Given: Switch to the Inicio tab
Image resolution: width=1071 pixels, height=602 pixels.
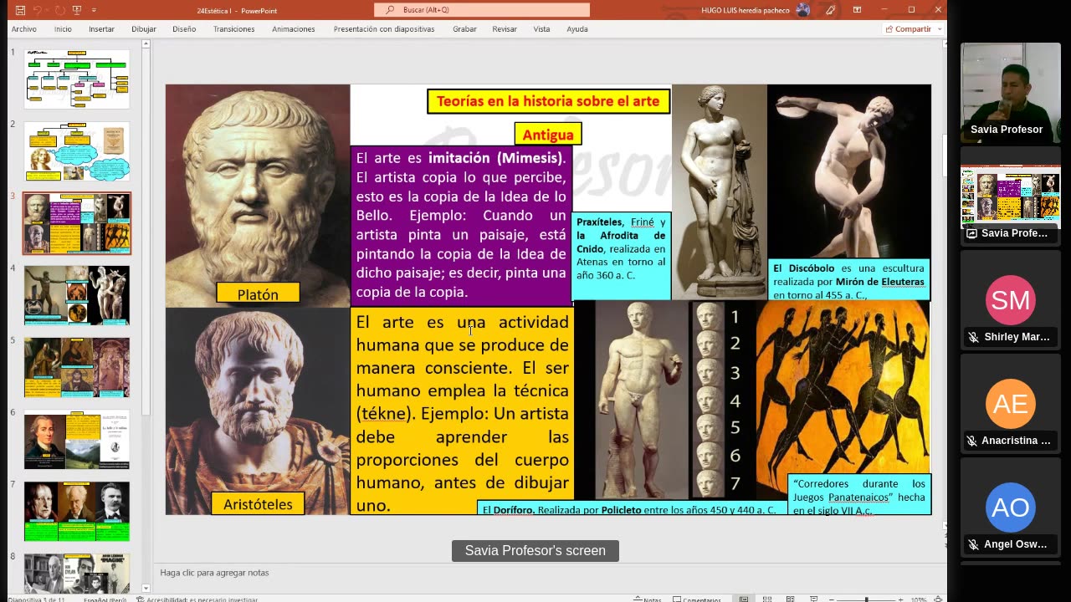Looking at the screenshot, I should (63, 29).
